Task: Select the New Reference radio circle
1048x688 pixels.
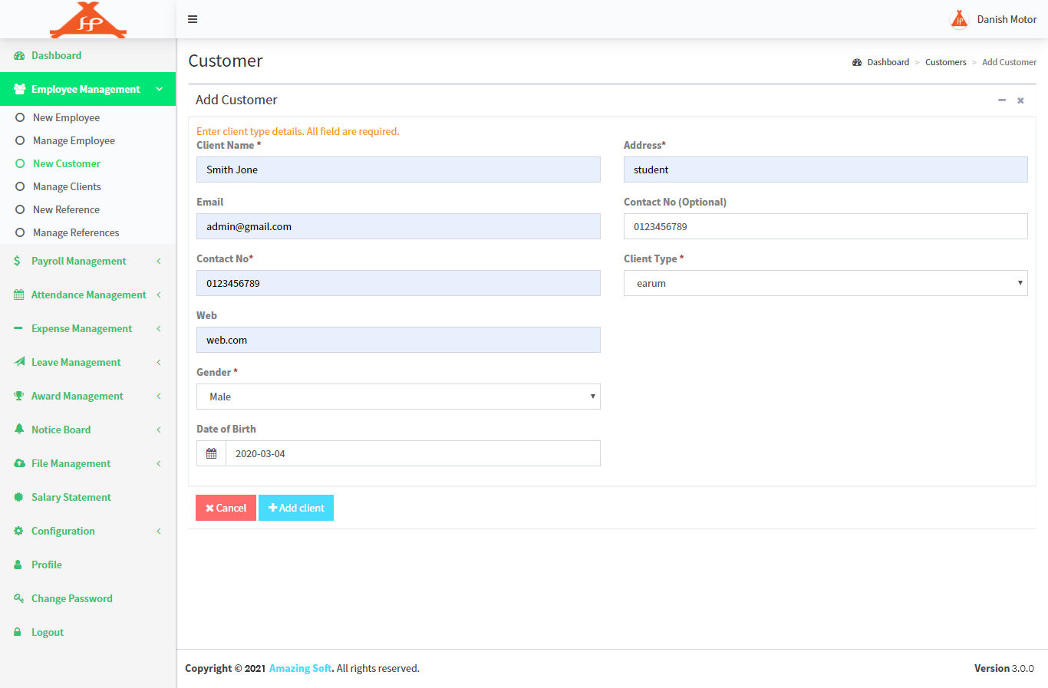Action: (x=20, y=209)
